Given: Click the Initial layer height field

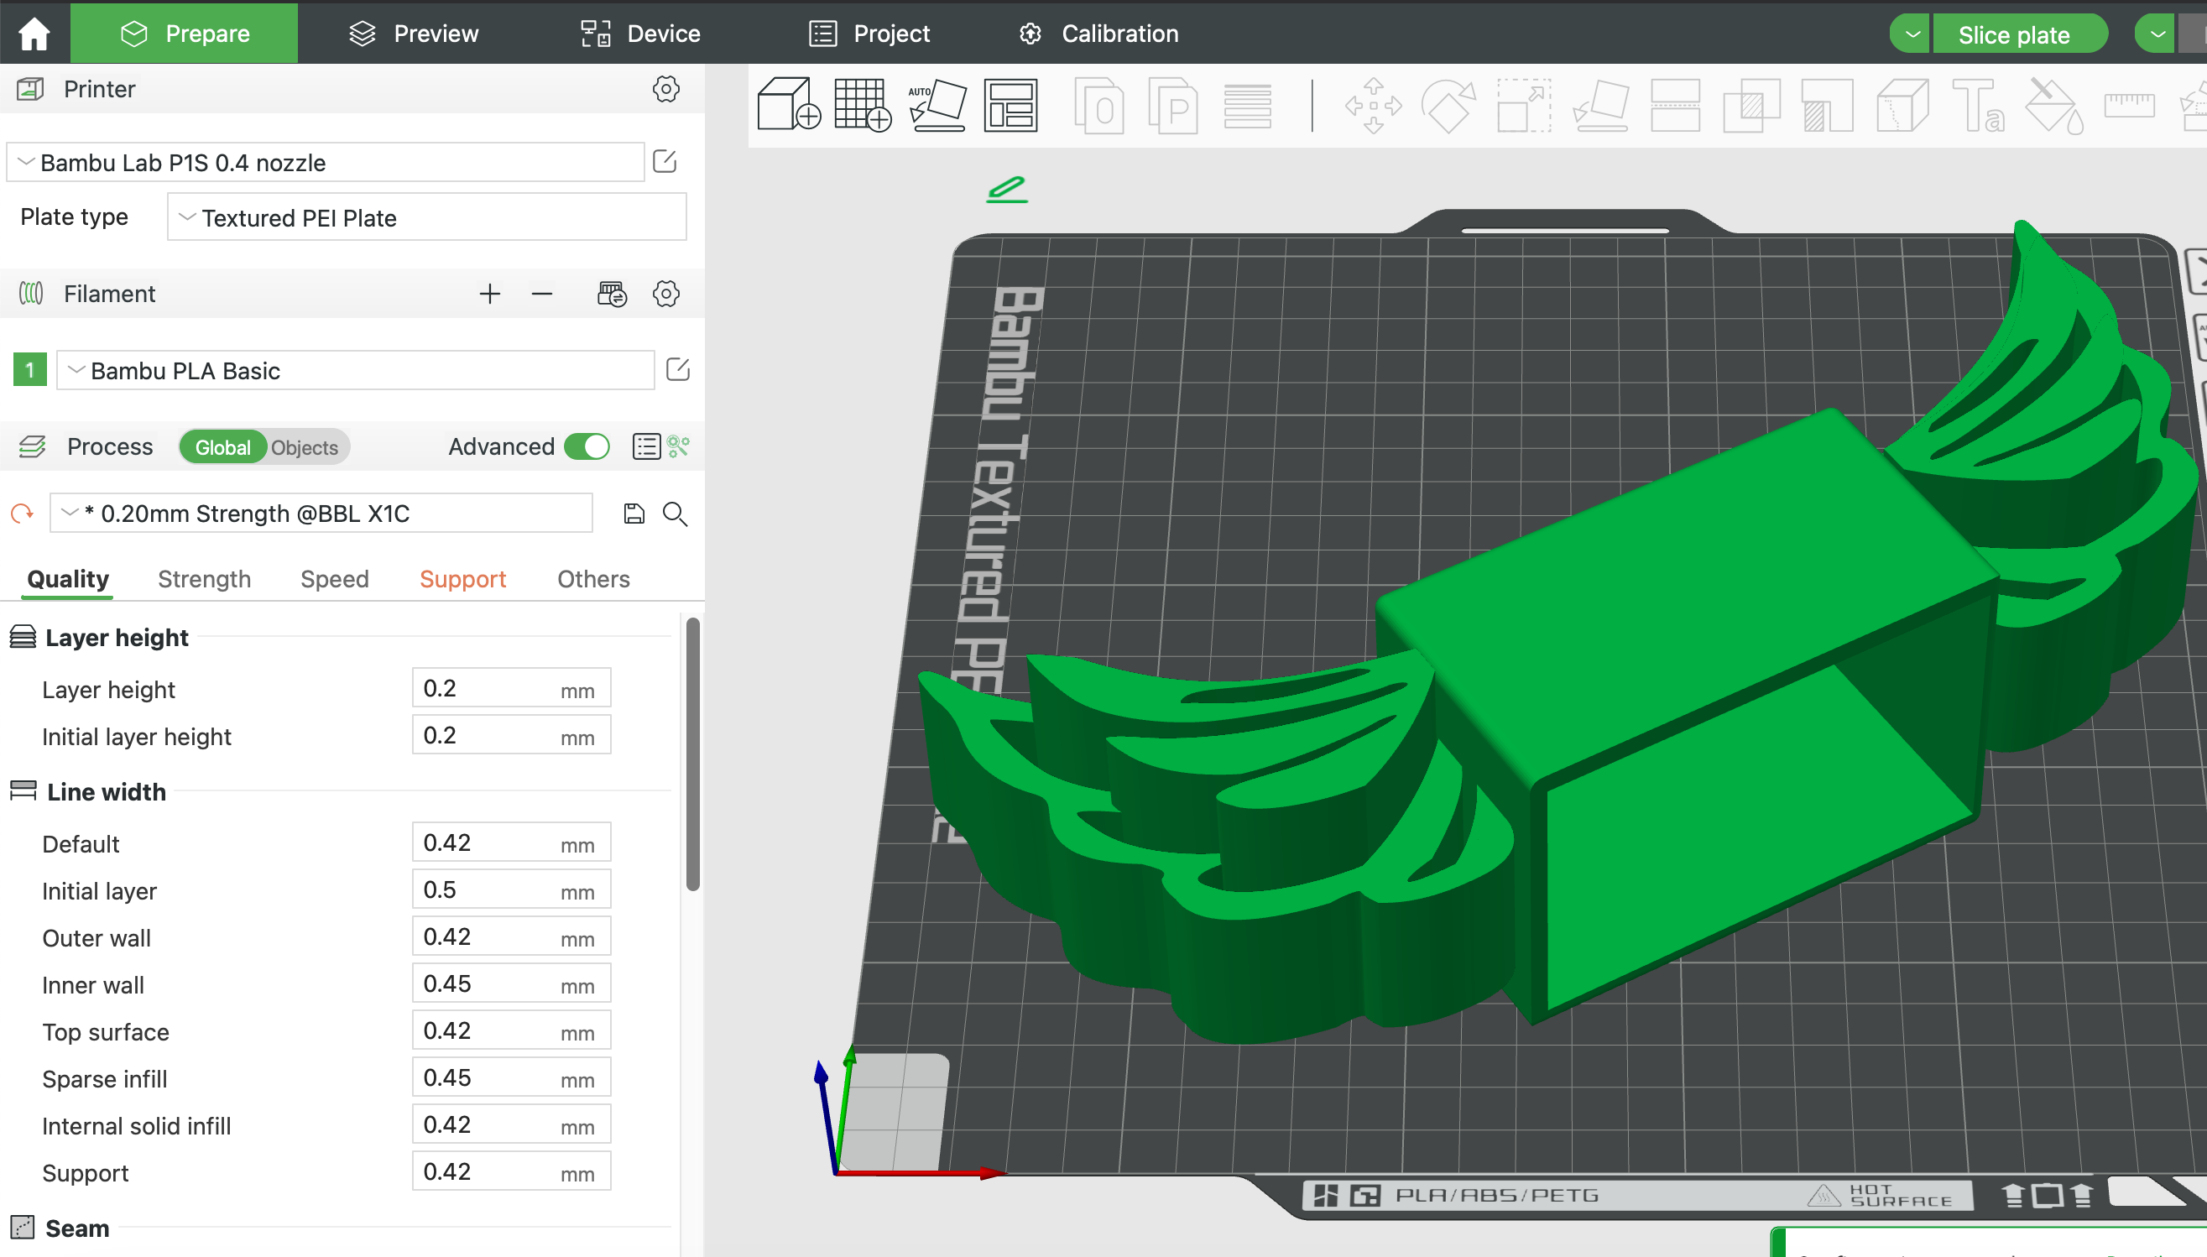Looking at the screenshot, I should (511, 735).
